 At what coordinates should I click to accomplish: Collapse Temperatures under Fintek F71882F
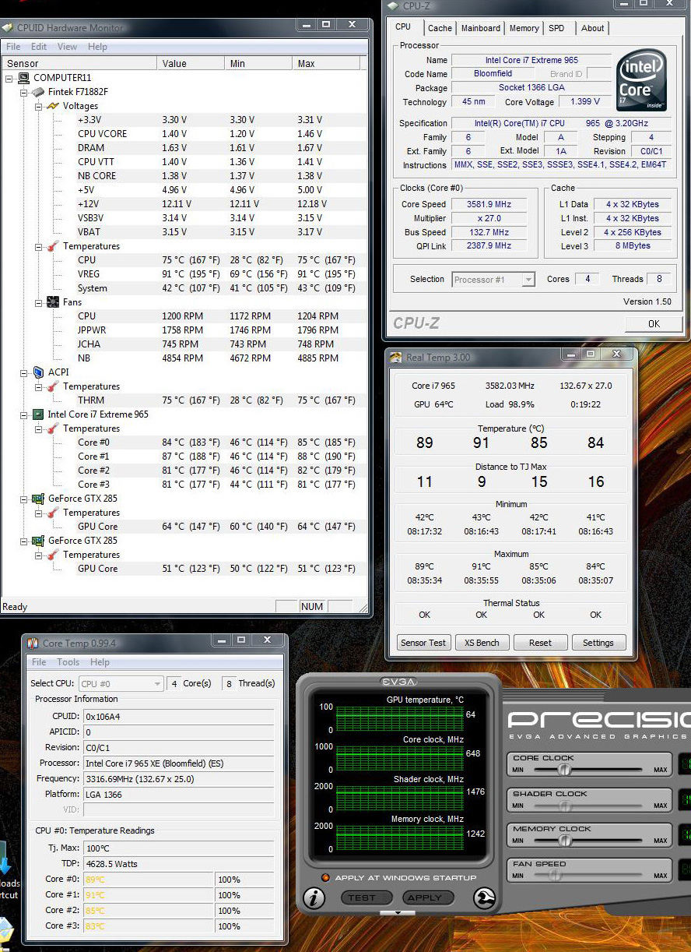coord(38,246)
